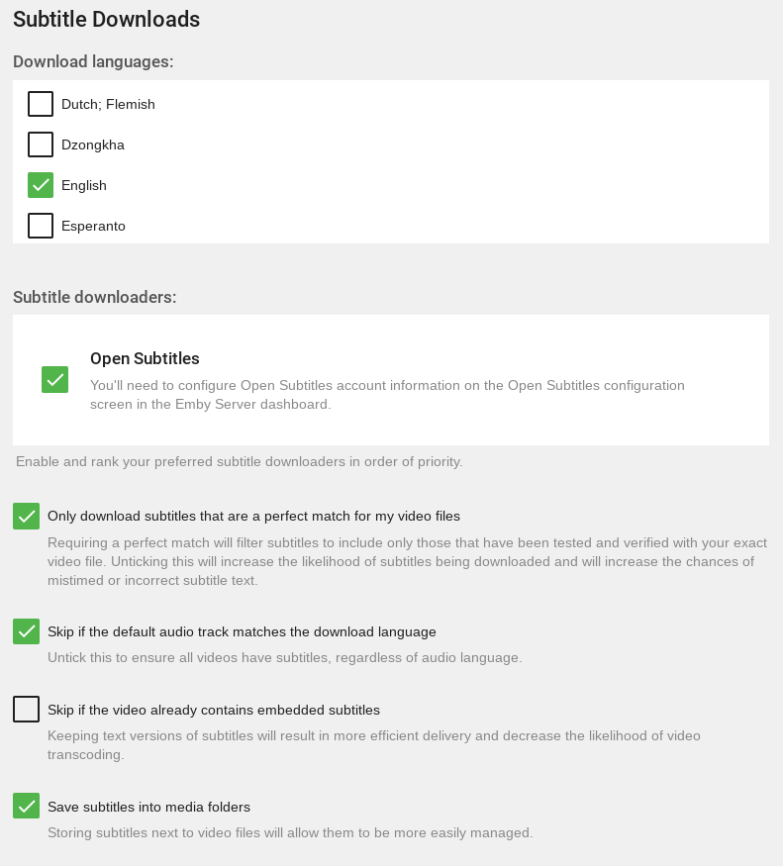Enable skip if video contains embedded subtitles checkbox
Viewport: 783px width, 866px height.
(27, 710)
